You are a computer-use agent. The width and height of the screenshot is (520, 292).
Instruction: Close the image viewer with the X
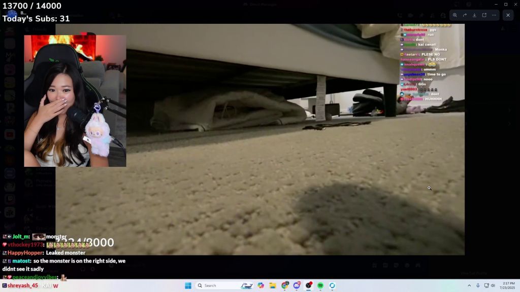pos(508,15)
